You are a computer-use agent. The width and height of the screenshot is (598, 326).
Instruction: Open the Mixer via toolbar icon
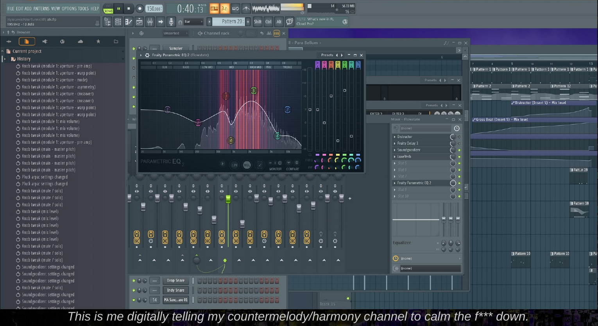click(150, 22)
